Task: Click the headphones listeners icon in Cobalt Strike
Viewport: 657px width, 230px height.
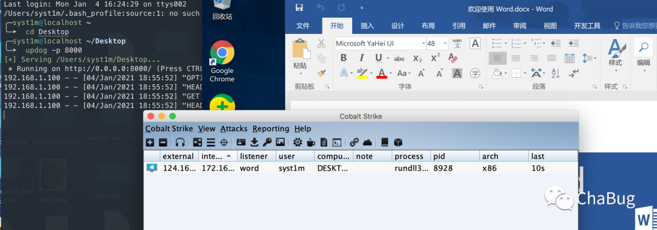Action: [180, 143]
